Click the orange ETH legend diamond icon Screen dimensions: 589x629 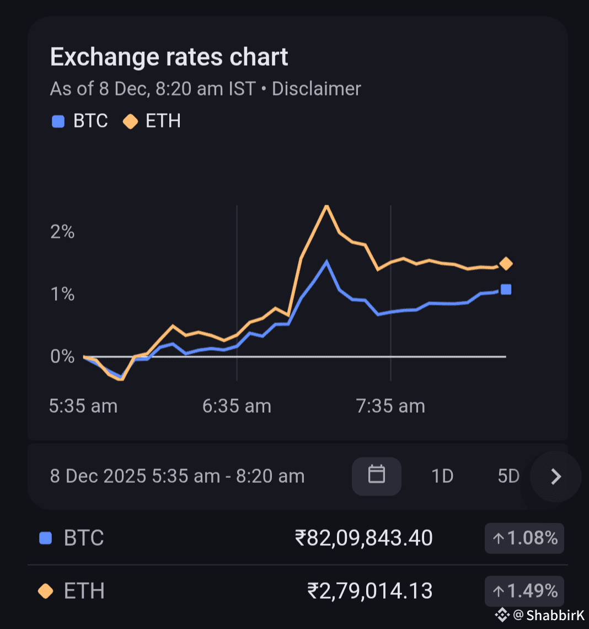pos(130,121)
